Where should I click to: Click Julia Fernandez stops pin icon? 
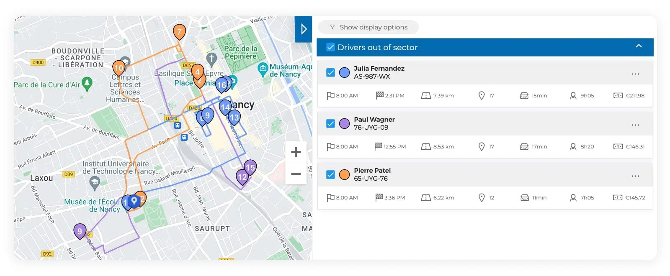pos(482,96)
